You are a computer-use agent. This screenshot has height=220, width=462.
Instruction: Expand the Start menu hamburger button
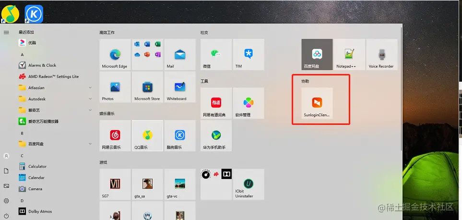(x=6, y=33)
